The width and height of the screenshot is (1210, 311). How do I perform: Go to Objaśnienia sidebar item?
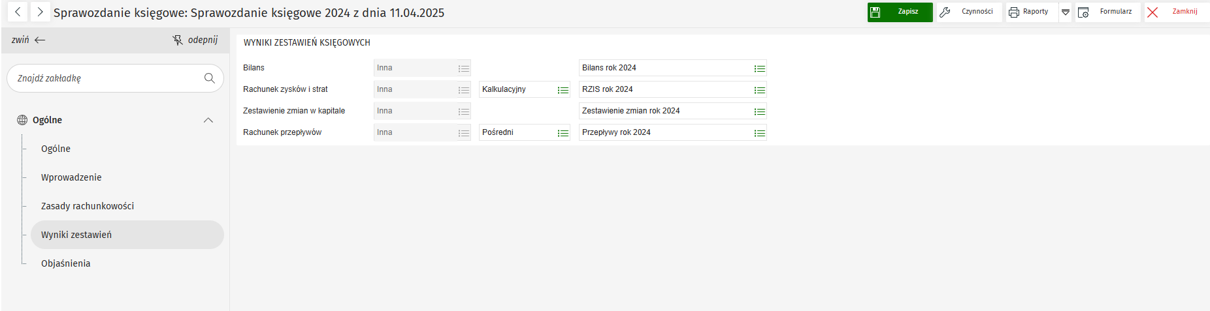66,263
